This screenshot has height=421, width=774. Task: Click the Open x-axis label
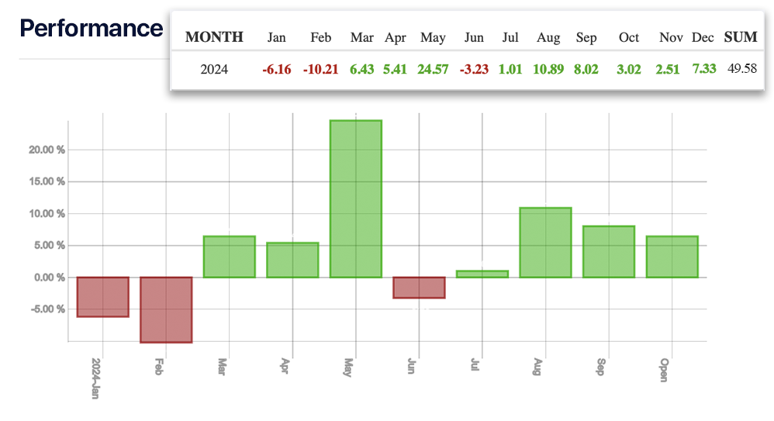[665, 370]
